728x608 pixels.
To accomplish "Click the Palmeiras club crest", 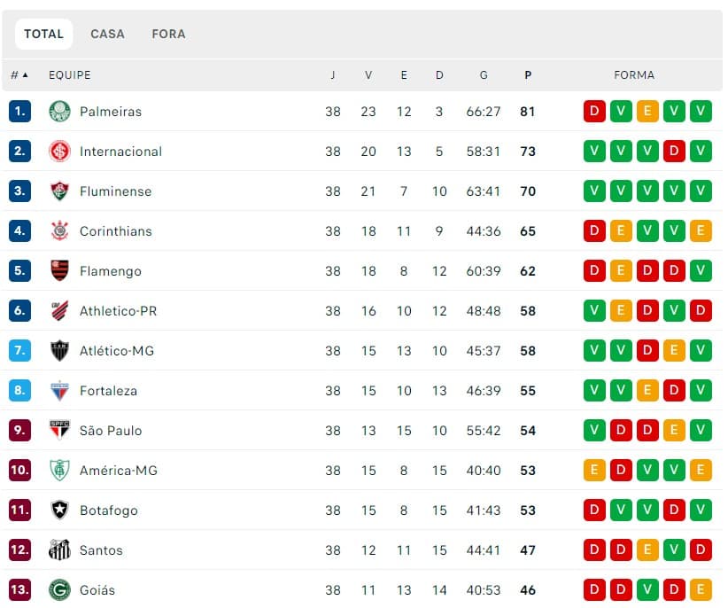I will pyautogui.click(x=59, y=112).
